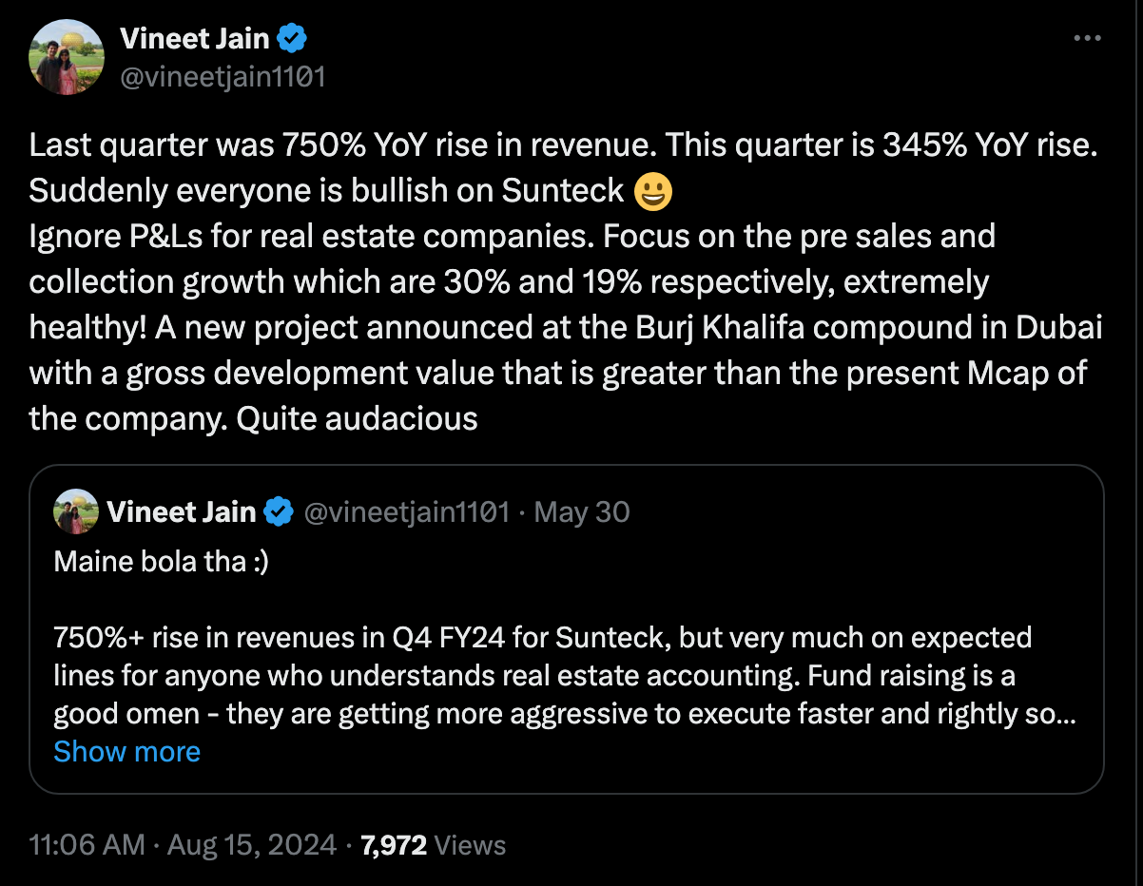Open the quoted tweet's May 30 date
This screenshot has height=886, width=1143.
tap(582, 512)
